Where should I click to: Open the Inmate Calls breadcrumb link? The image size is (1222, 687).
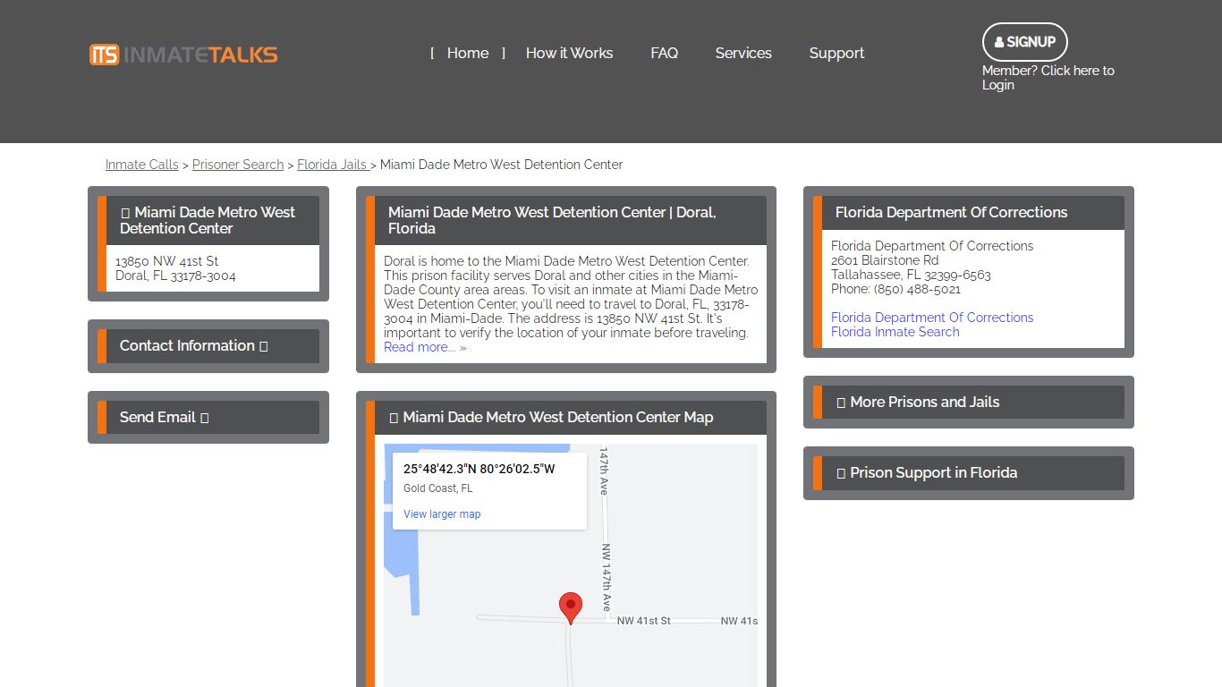click(x=142, y=165)
